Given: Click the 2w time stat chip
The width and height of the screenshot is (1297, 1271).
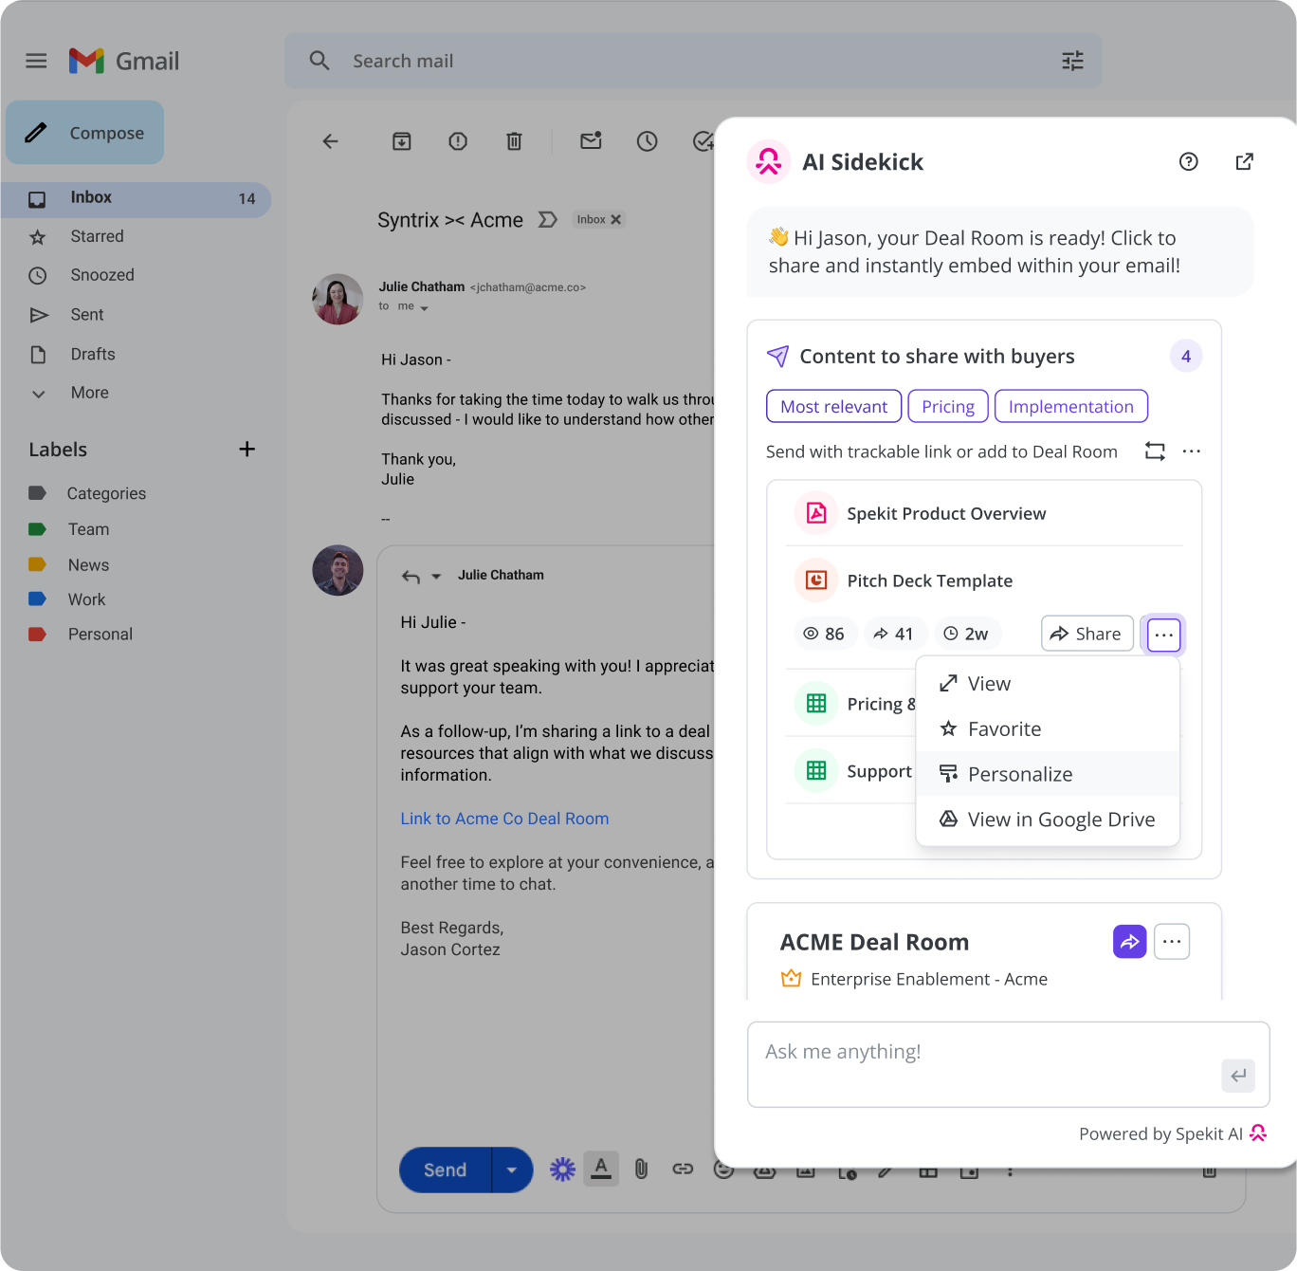Looking at the screenshot, I should click(x=966, y=634).
